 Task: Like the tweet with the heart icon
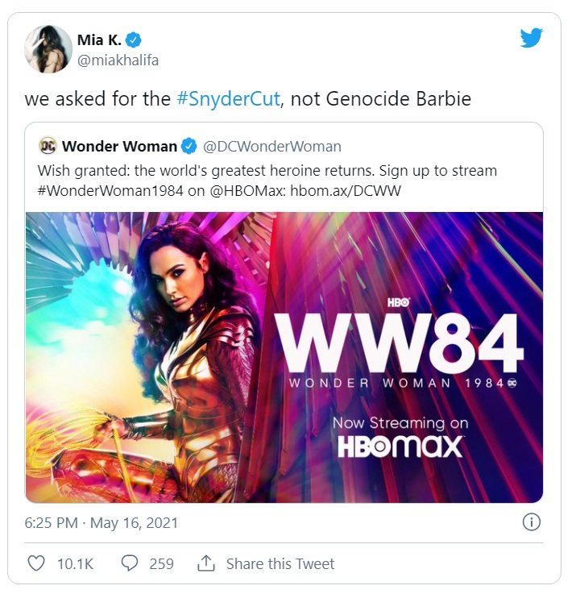[36, 563]
